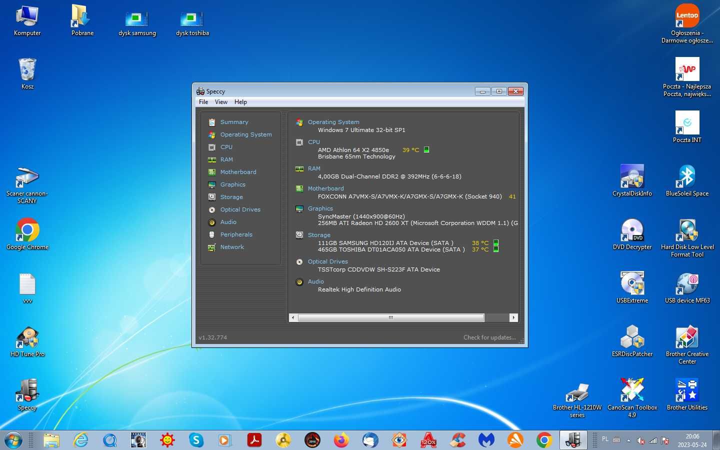The height and width of the screenshot is (450, 720).
Task: Select the CanoScan Toolbox 4.9 icon
Action: pos(632,397)
